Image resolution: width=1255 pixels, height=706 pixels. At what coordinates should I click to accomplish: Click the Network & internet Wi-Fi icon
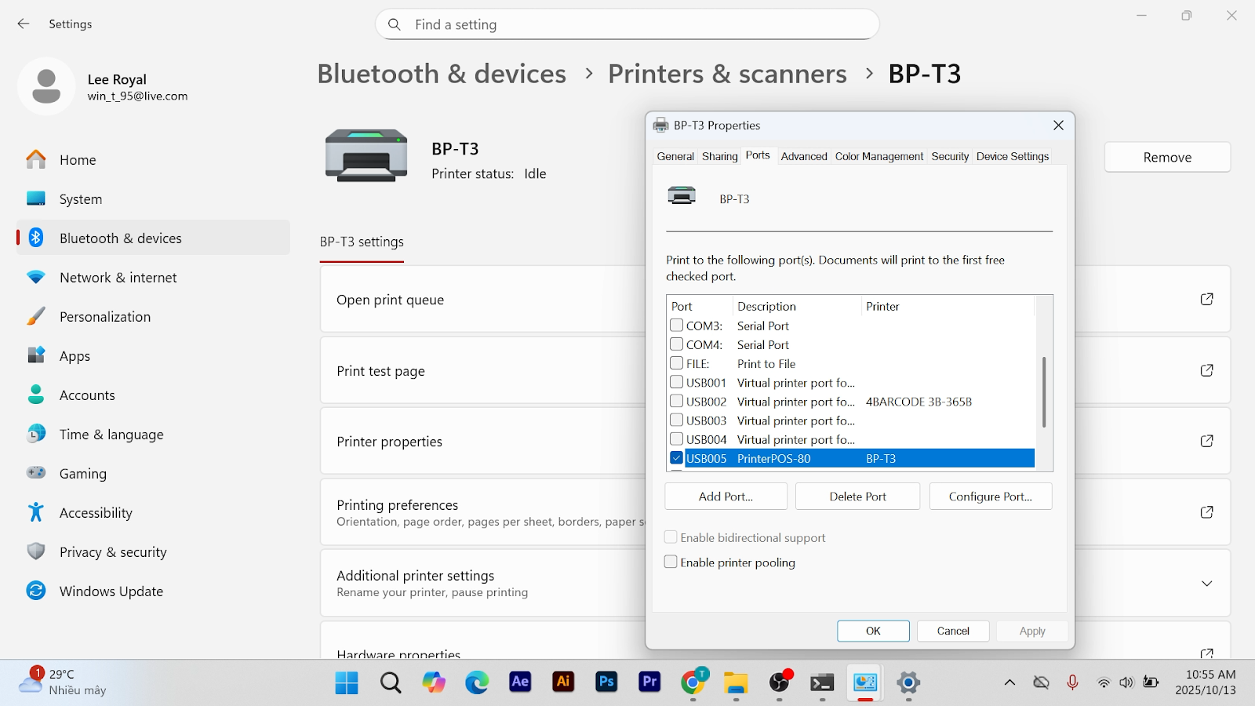coord(36,277)
